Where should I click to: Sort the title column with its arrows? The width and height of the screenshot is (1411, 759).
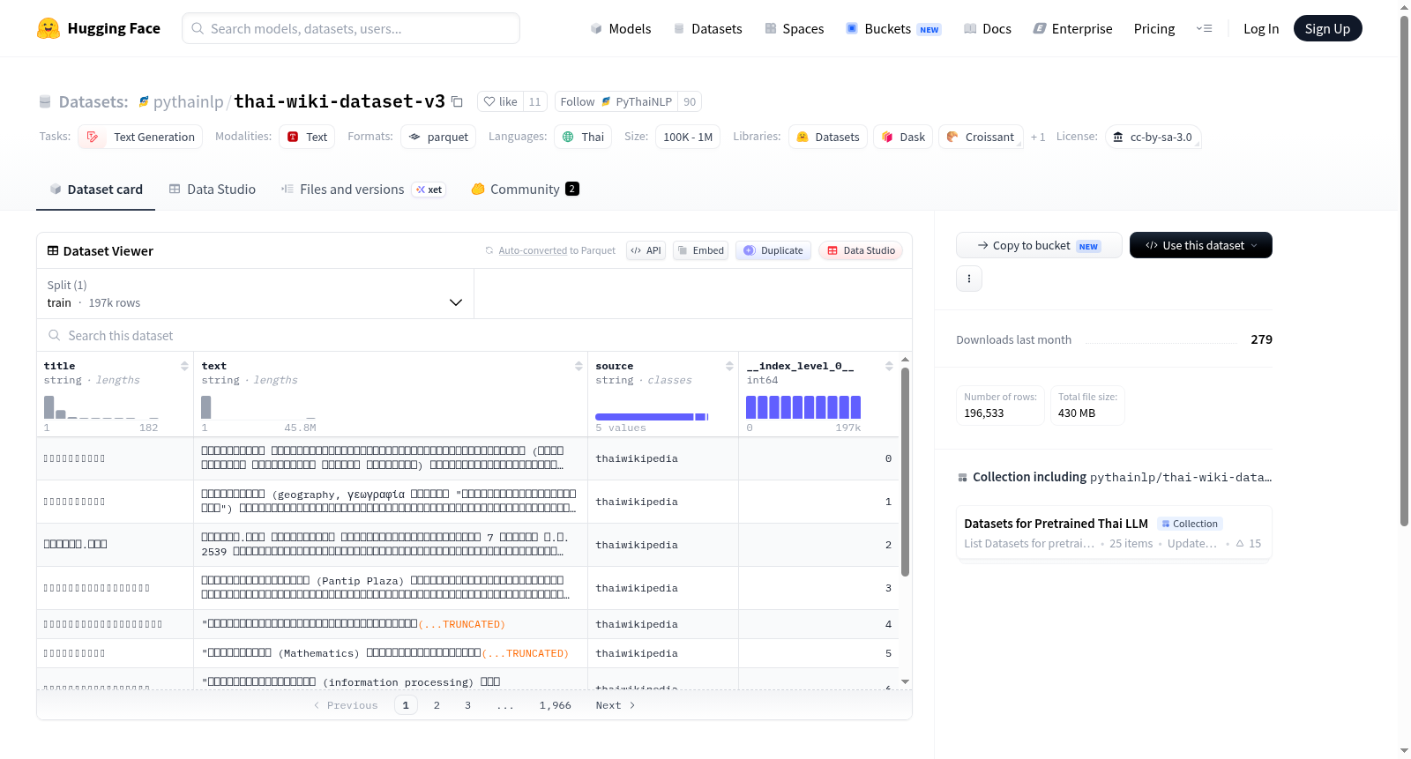(x=184, y=366)
